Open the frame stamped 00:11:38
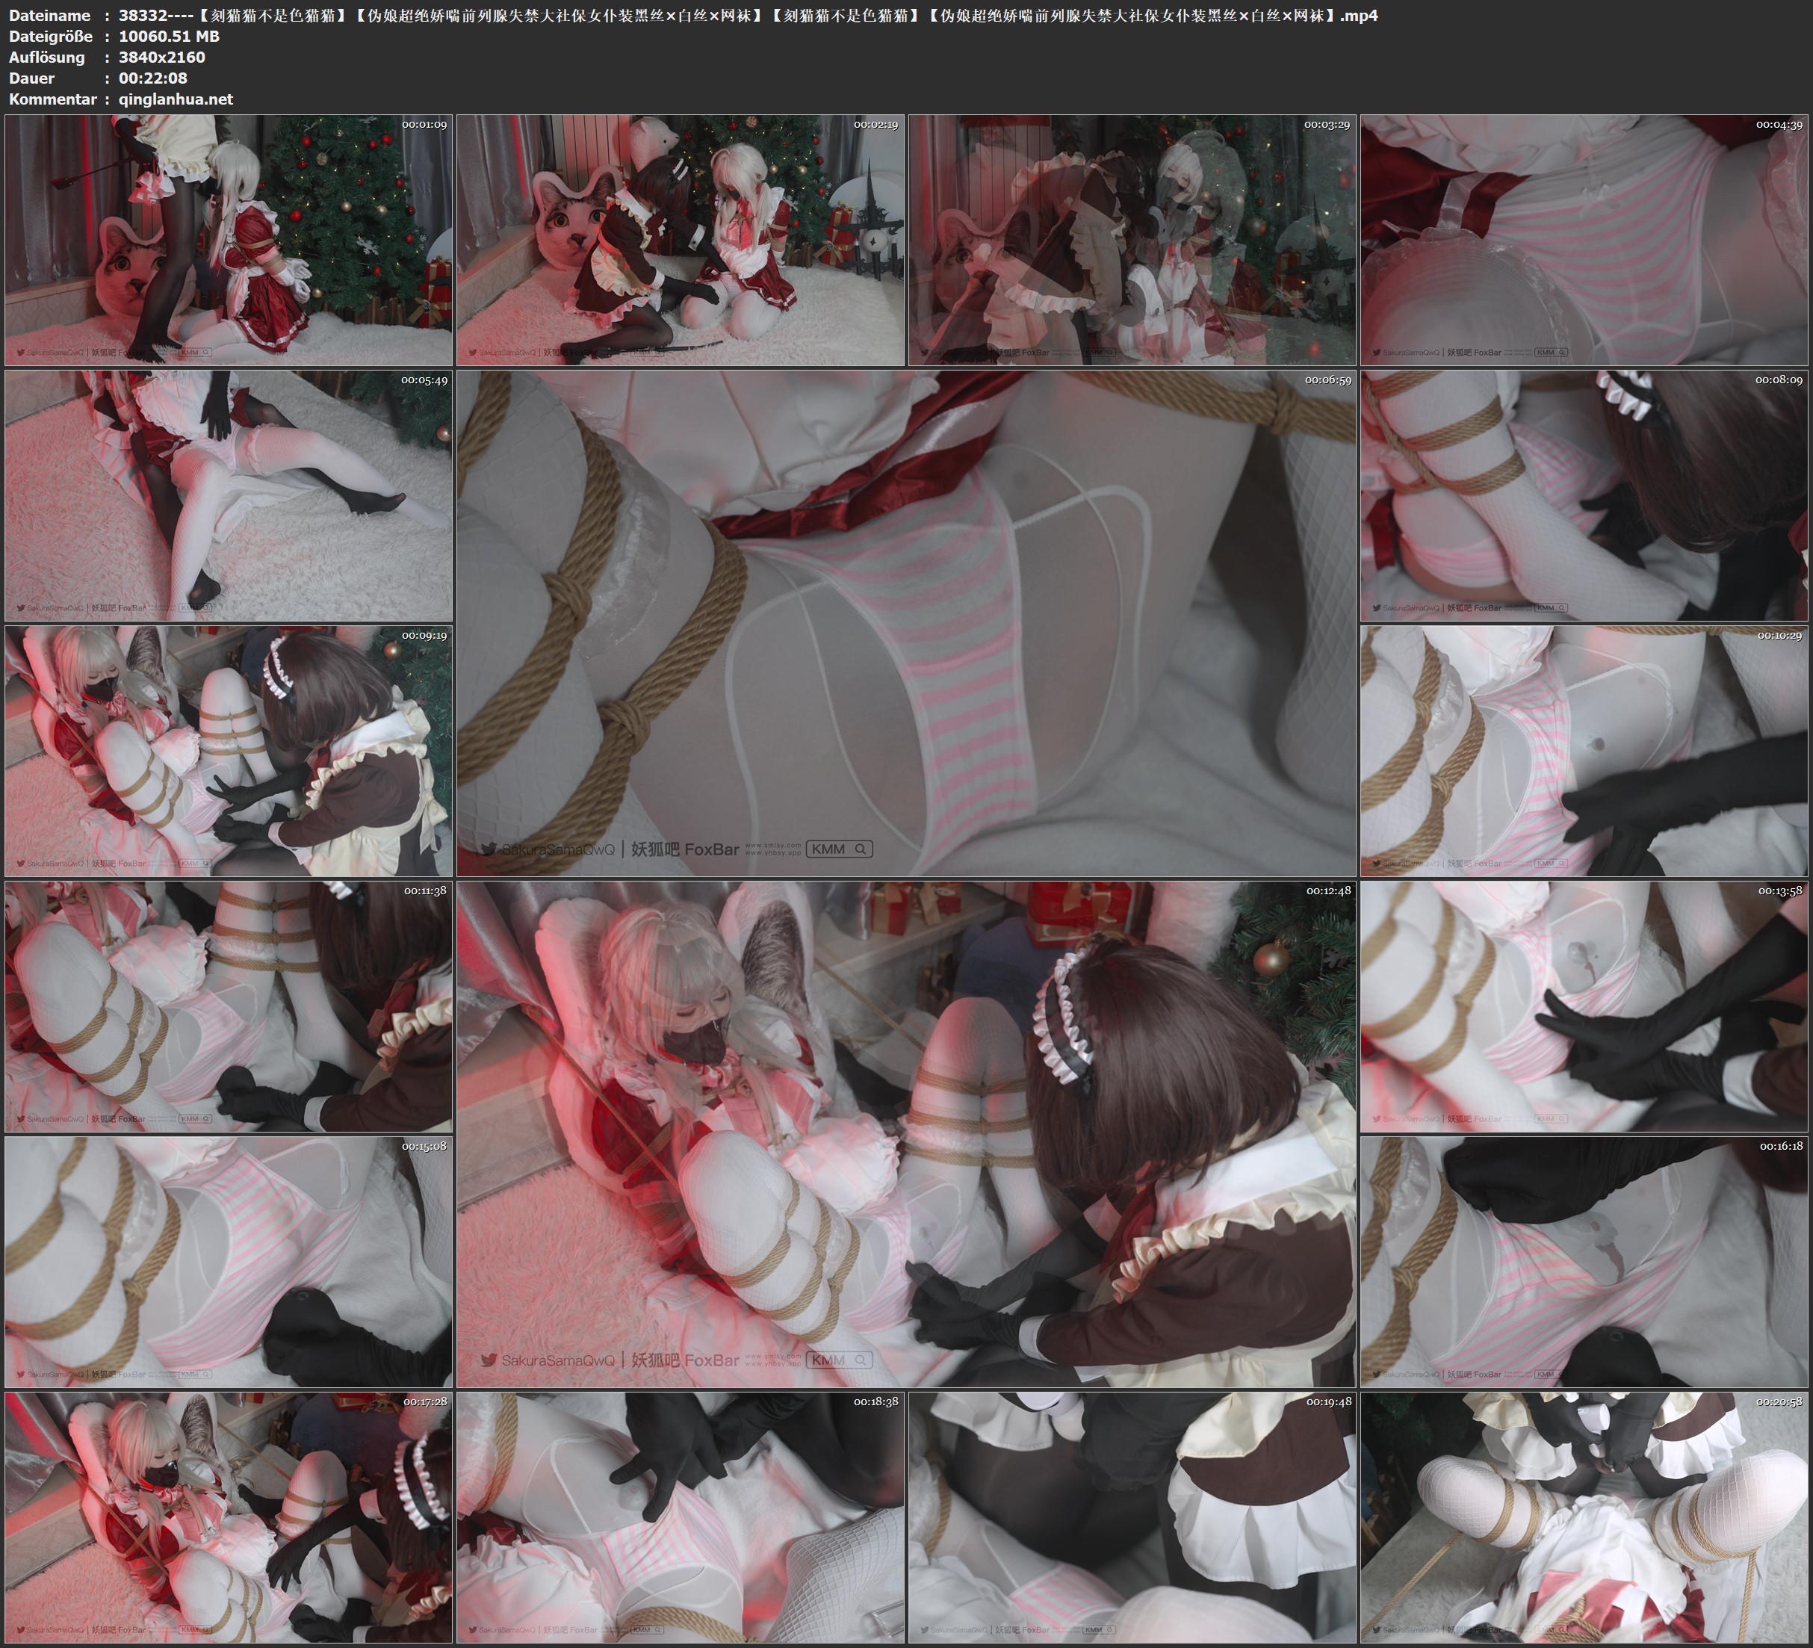 pos(229,1006)
